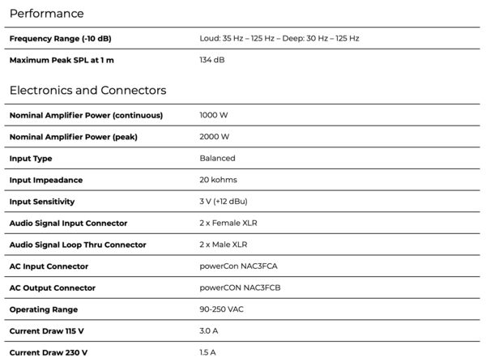Click the Loud and Deep frequency range value
The width and height of the screenshot is (486, 362).
point(279,39)
